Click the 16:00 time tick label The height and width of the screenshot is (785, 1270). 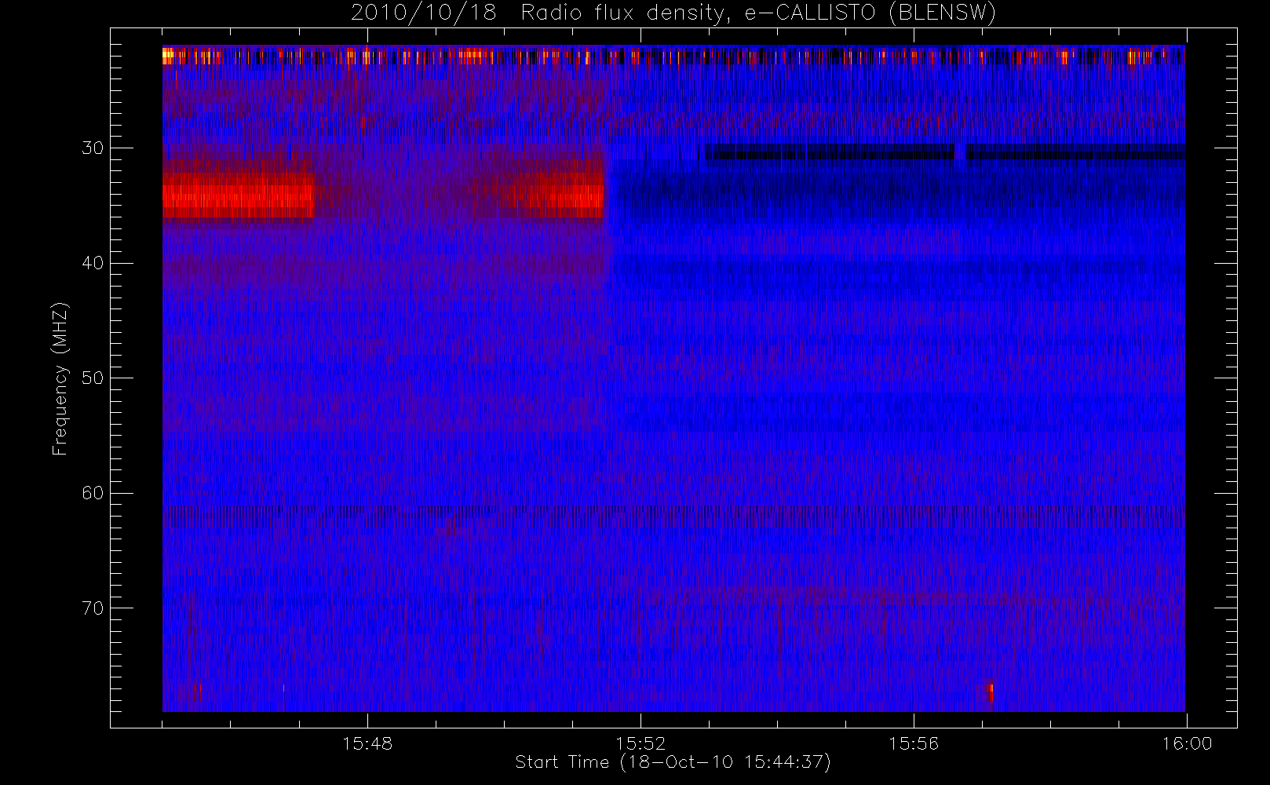[1187, 743]
